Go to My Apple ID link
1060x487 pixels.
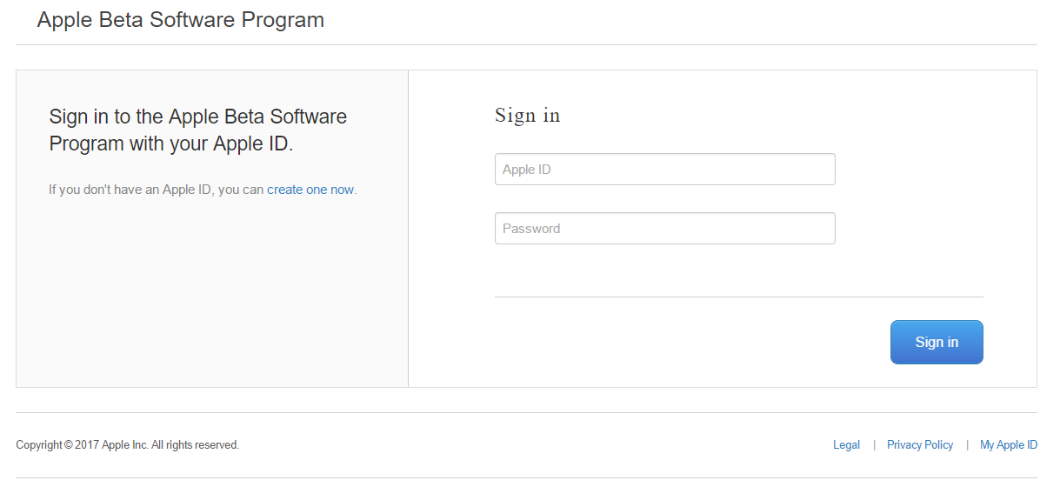pos(1009,444)
